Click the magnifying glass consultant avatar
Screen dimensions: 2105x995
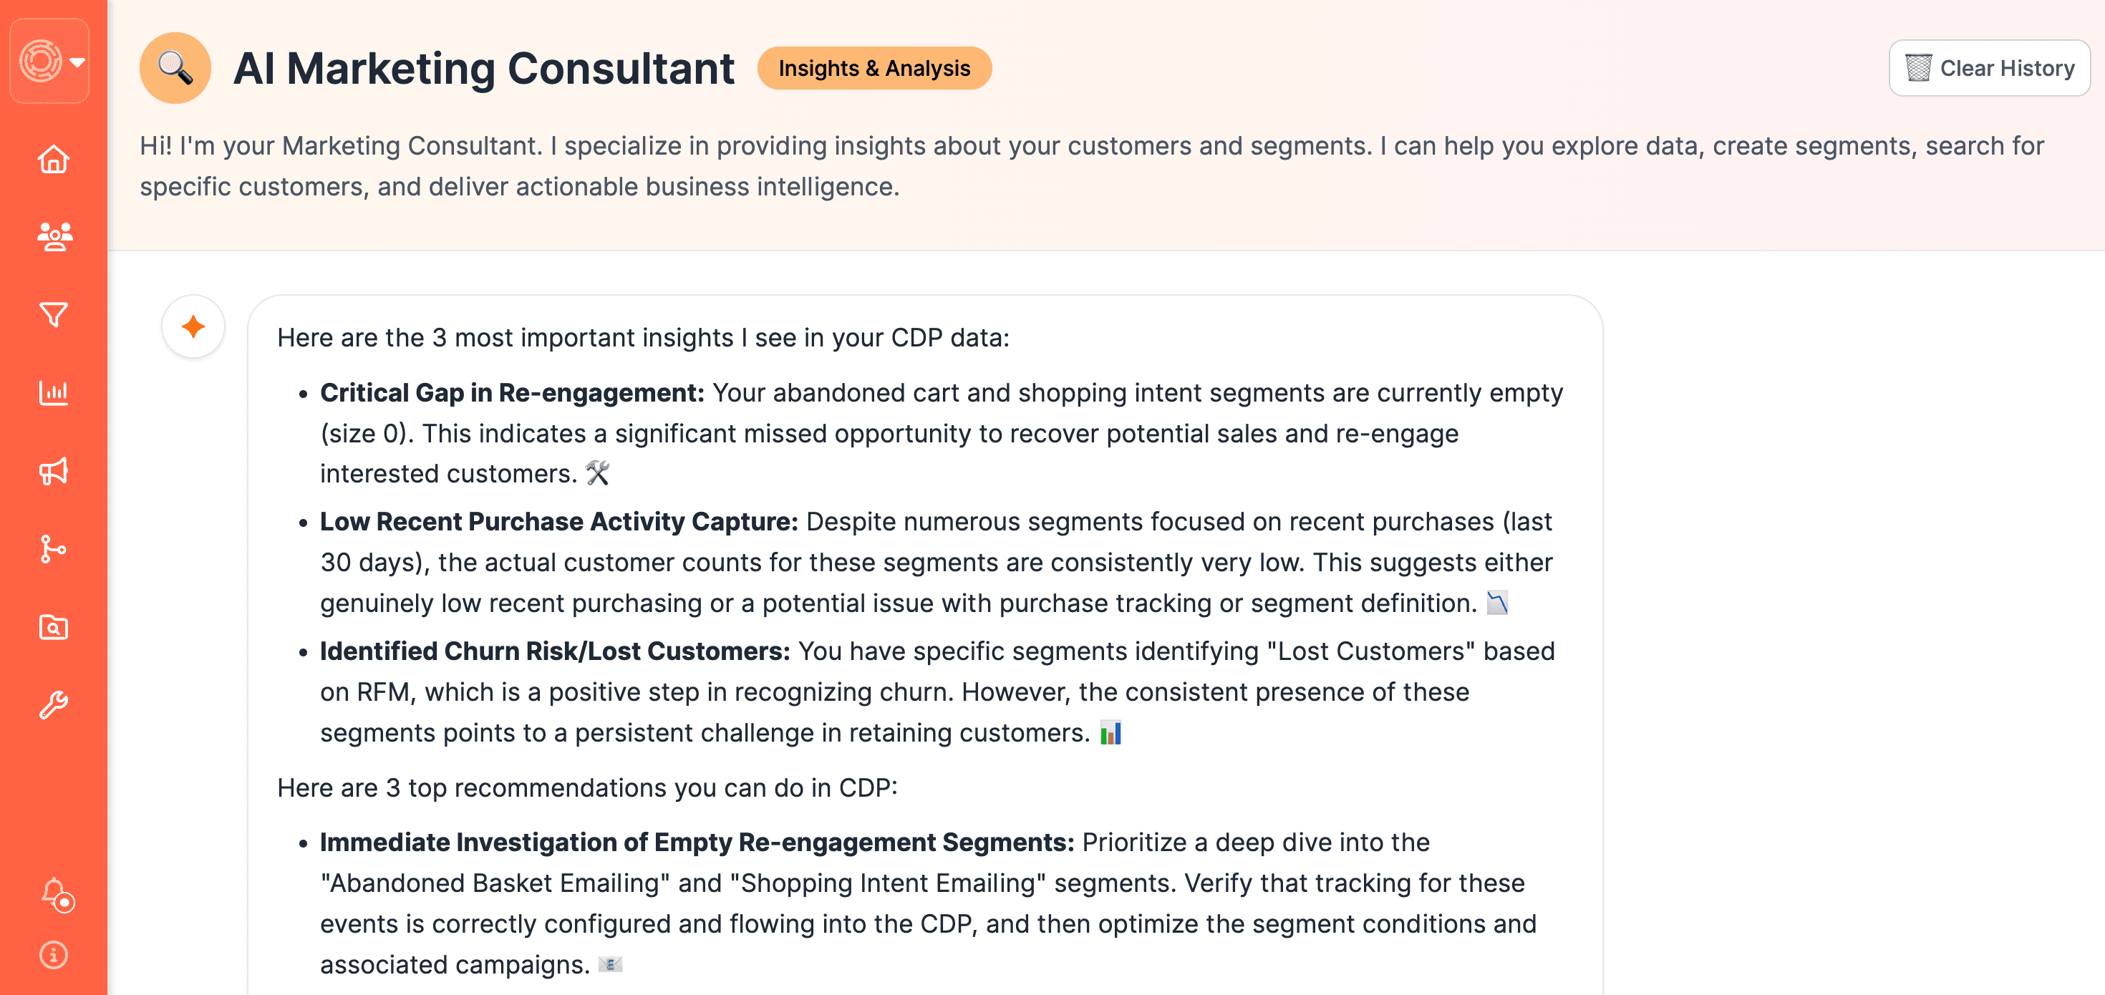point(175,68)
